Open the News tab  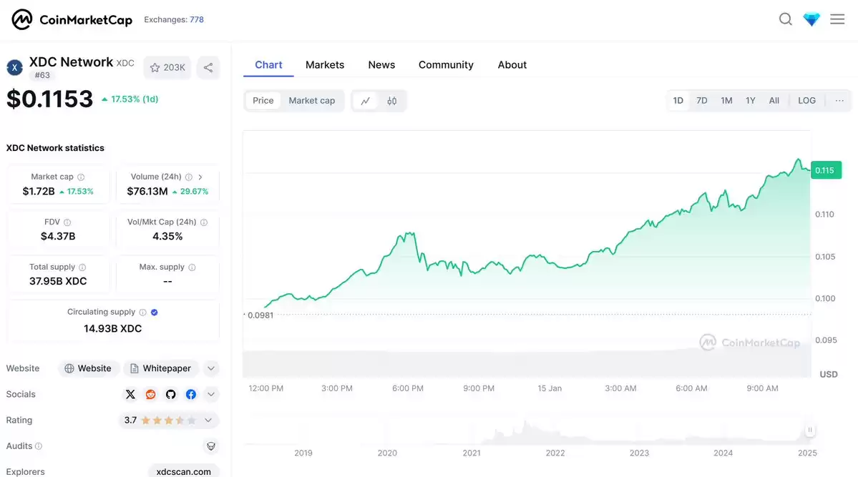381,64
